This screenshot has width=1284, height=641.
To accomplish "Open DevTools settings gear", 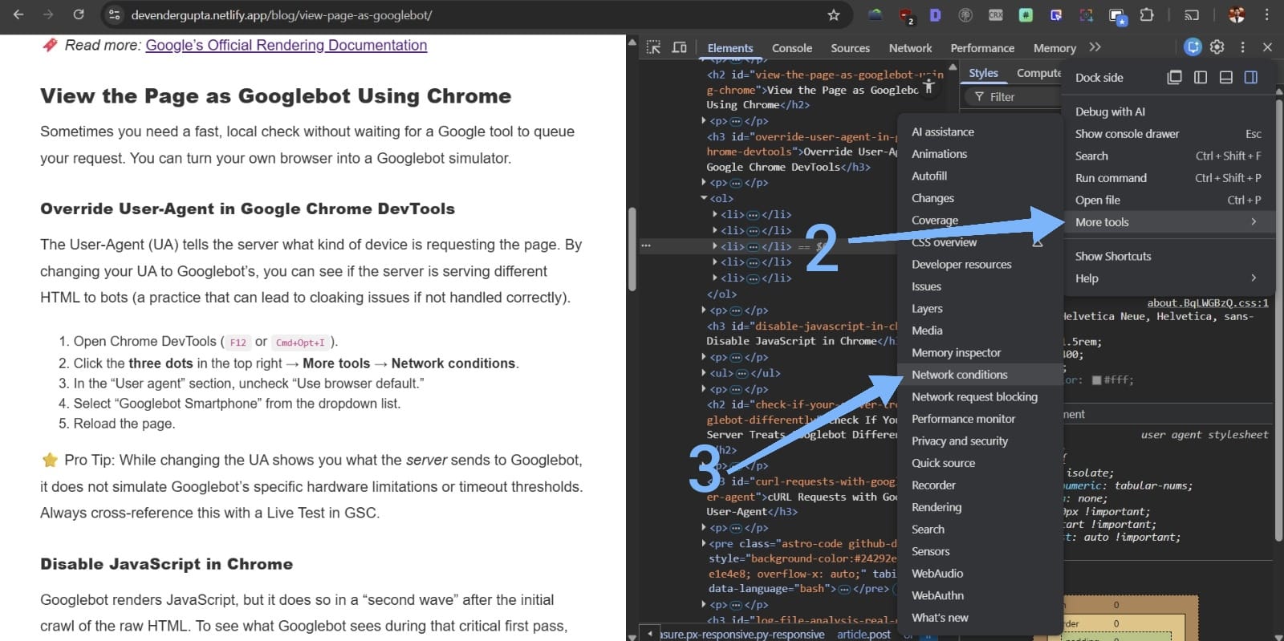I will (1217, 47).
